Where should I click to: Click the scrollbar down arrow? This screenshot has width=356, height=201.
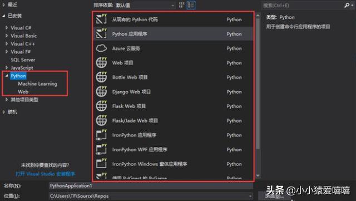pos(258,175)
